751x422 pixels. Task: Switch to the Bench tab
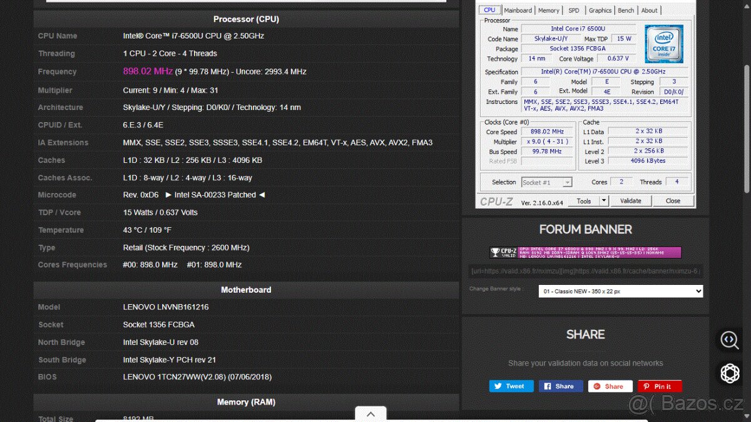pyautogui.click(x=626, y=10)
